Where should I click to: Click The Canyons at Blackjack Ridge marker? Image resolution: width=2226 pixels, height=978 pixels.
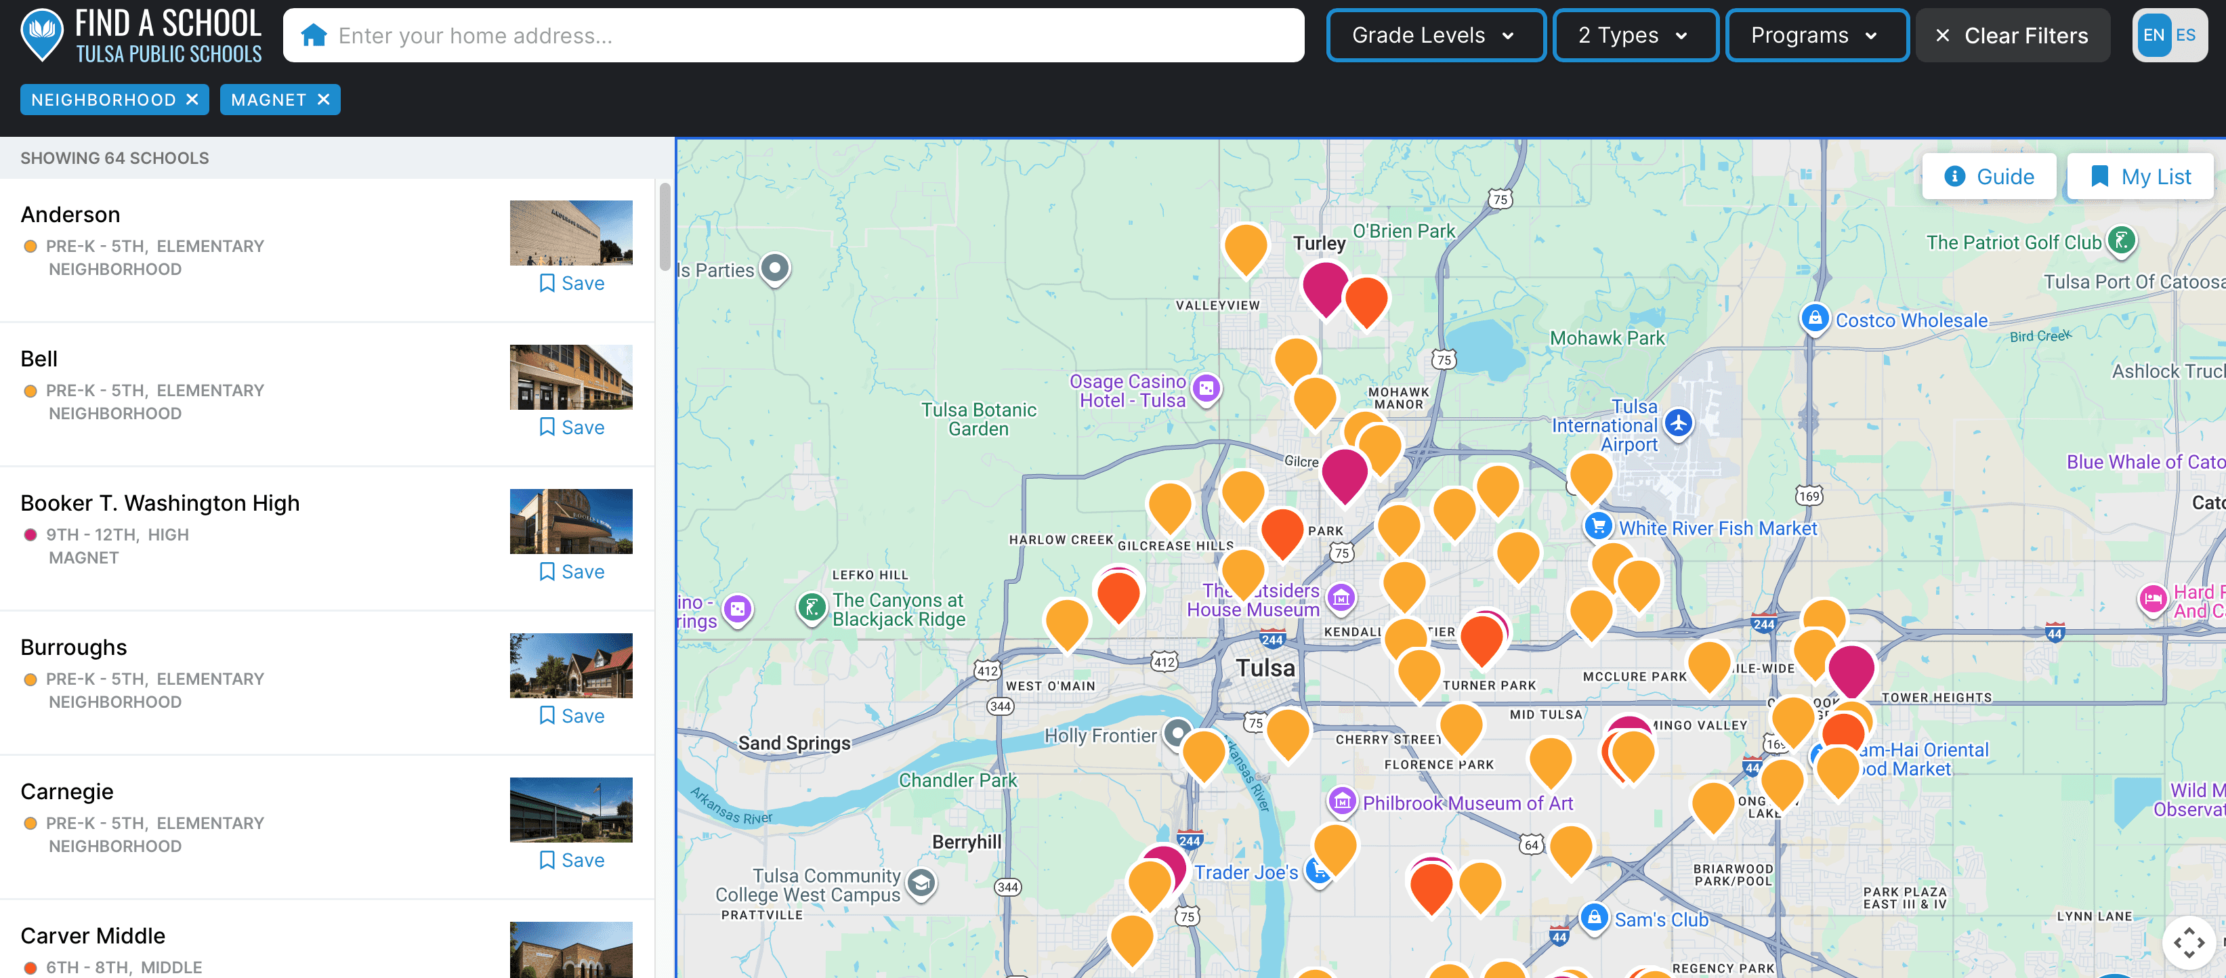811,608
